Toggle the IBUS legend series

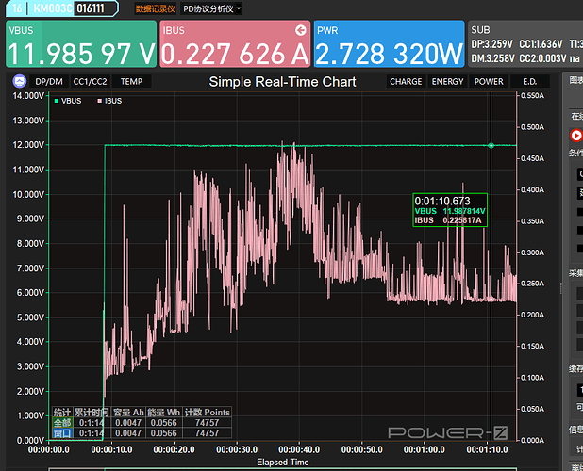point(109,100)
